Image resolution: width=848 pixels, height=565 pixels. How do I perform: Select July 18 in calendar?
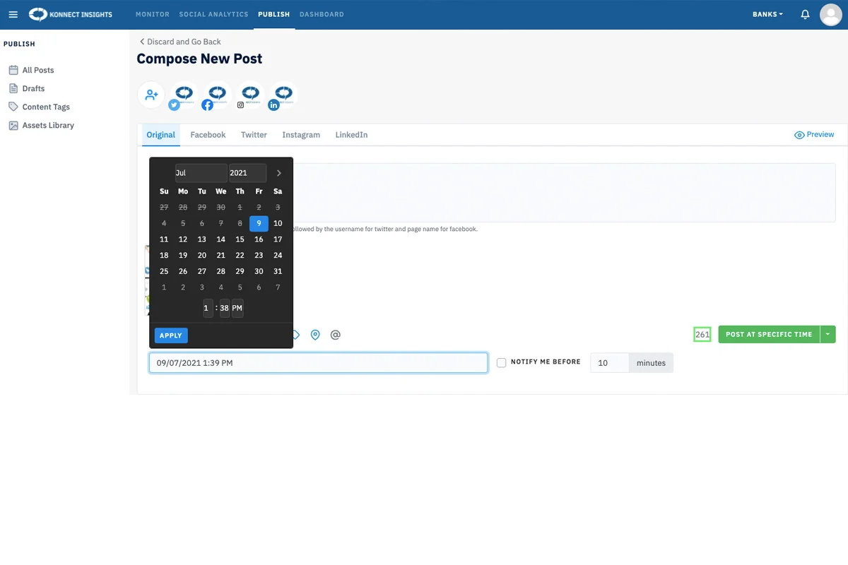click(x=164, y=256)
